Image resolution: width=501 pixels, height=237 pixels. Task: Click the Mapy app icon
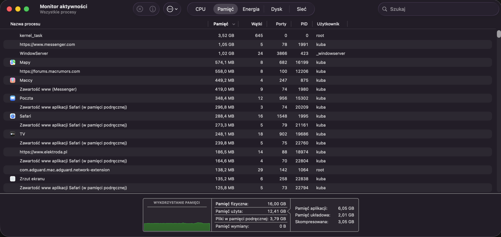13,62
